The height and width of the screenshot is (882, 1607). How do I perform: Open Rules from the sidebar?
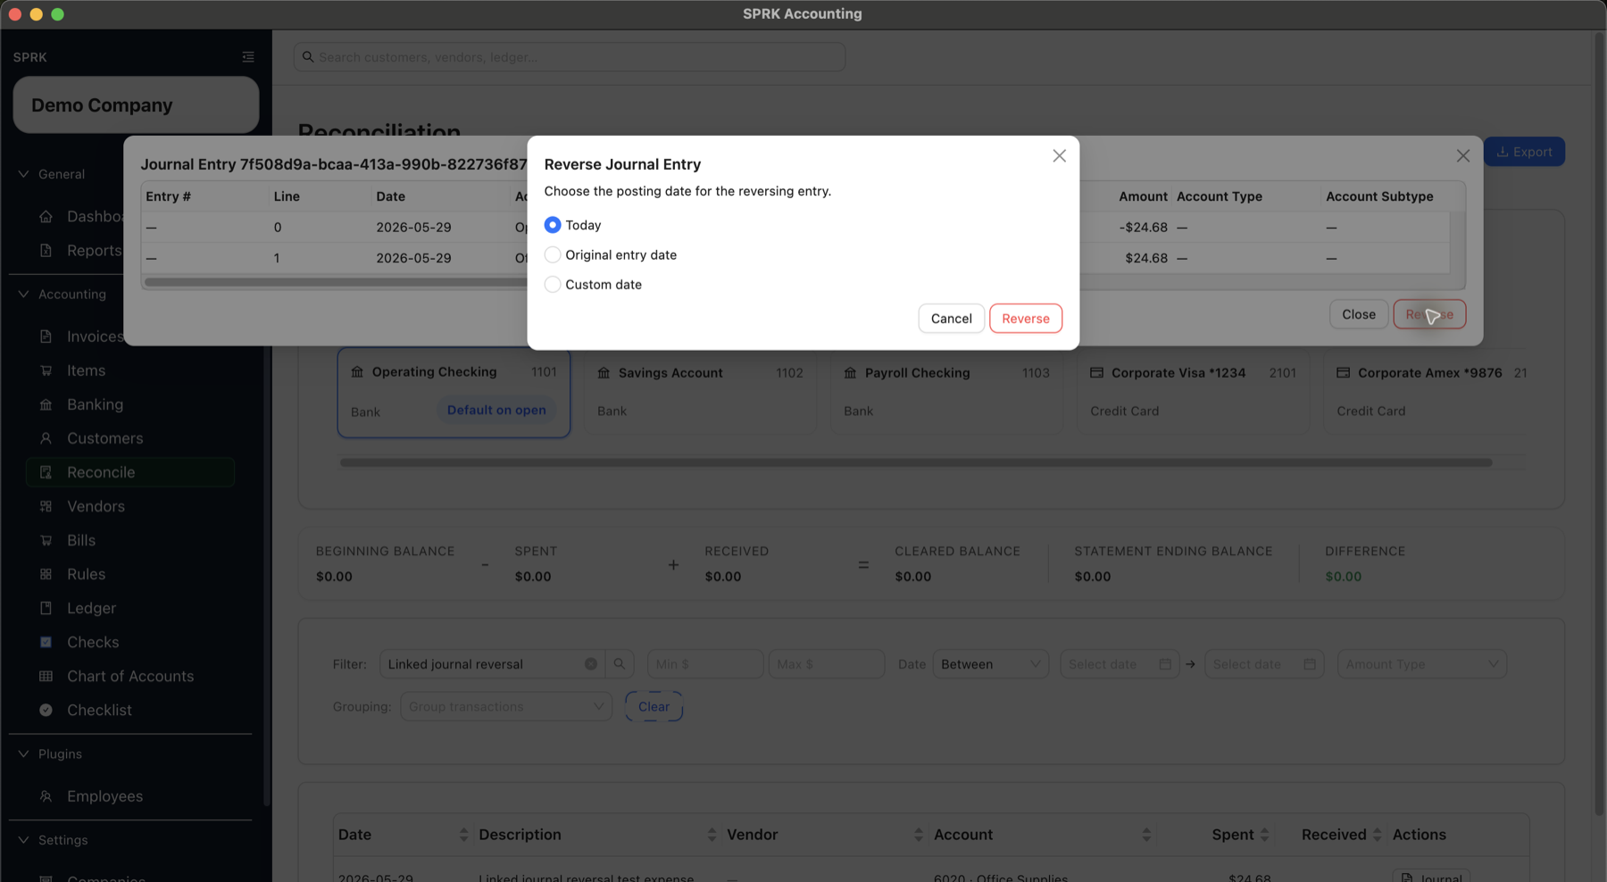tap(86, 574)
